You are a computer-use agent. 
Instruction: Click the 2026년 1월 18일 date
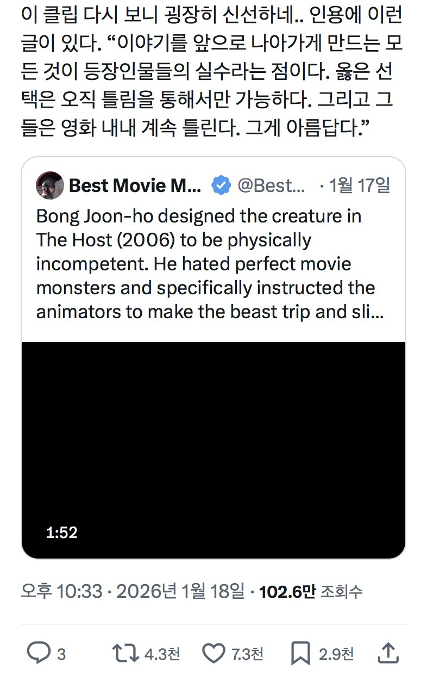tap(180, 591)
